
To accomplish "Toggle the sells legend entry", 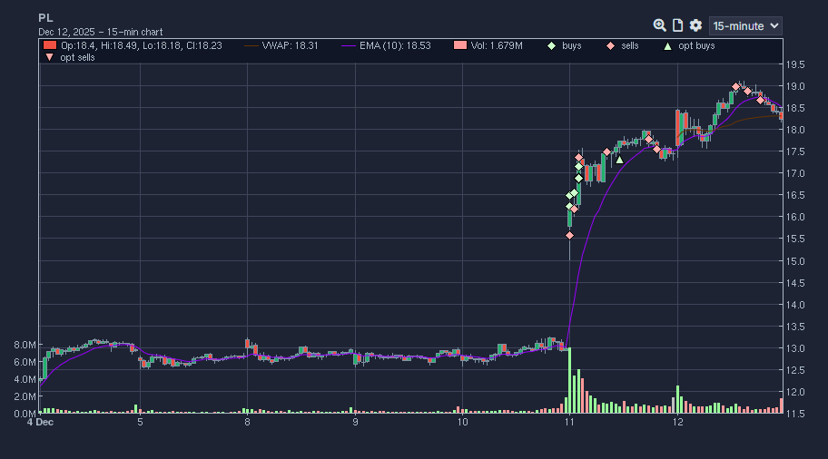I will (622, 46).
